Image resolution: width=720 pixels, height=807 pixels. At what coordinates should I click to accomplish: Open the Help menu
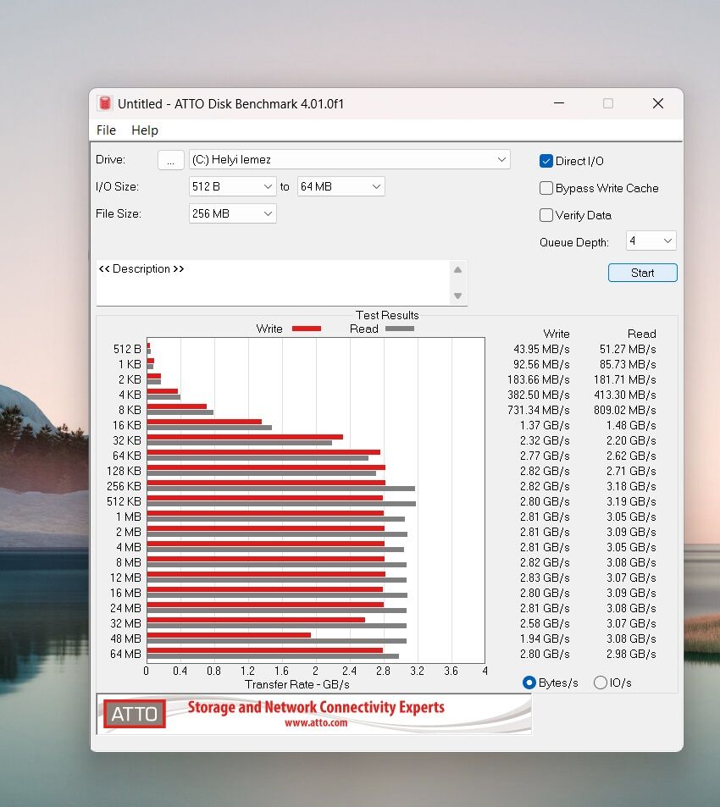145,130
